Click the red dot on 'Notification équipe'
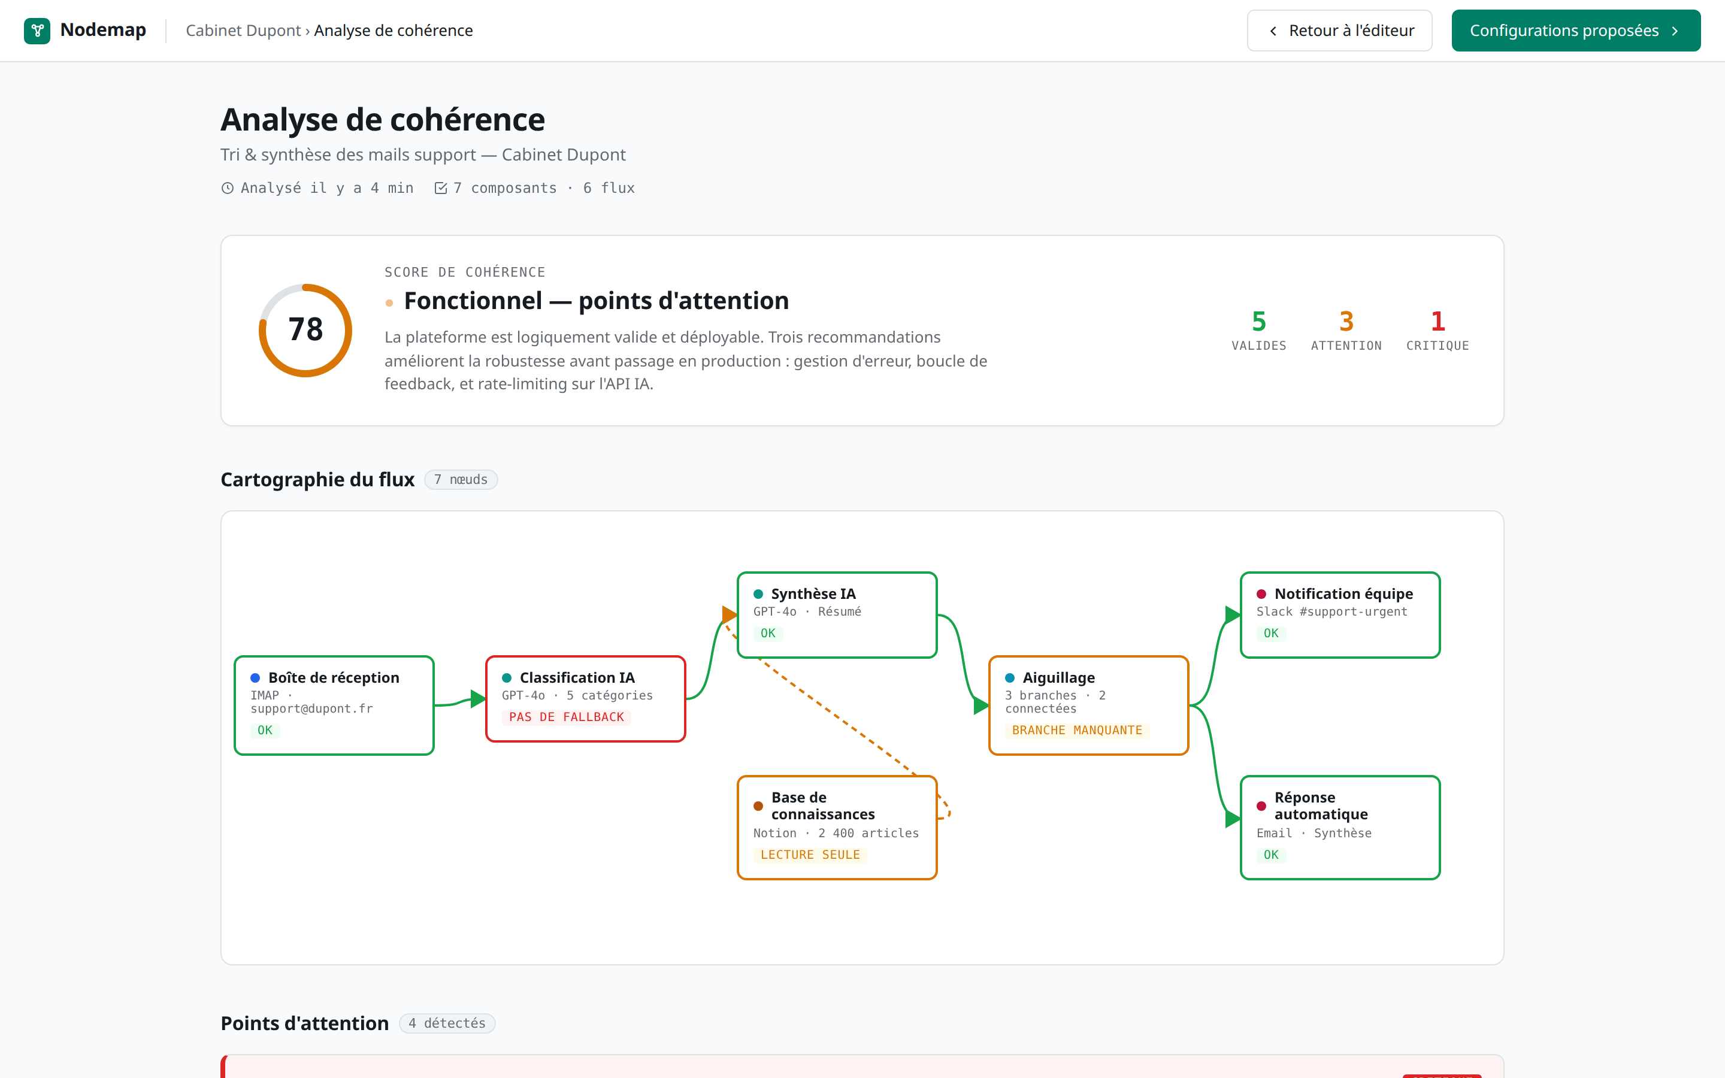The width and height of the screenshot is (1725, 1078). tap(1261, 594)
